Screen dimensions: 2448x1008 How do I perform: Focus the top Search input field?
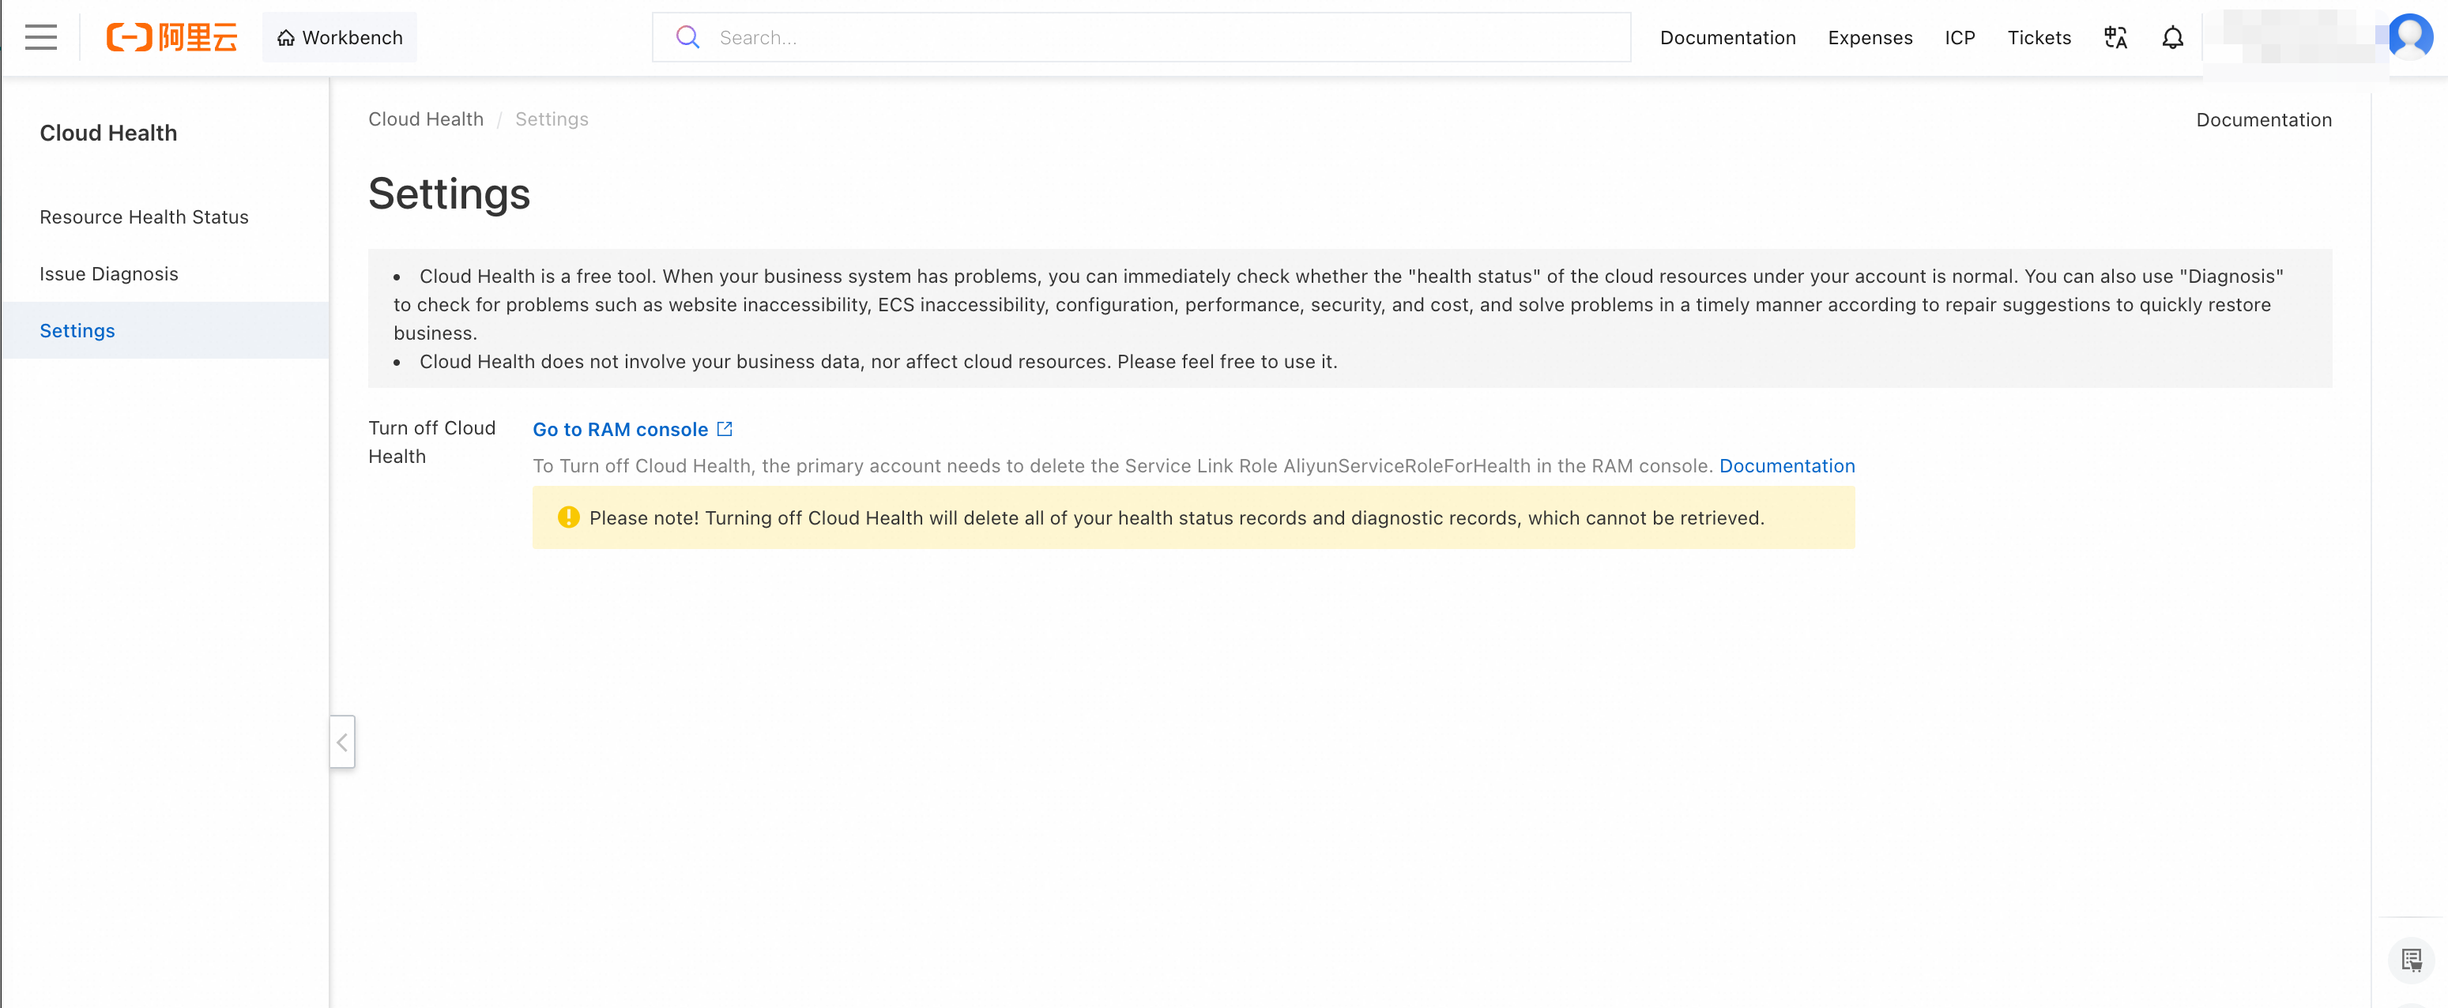(x=1140, y=37)
